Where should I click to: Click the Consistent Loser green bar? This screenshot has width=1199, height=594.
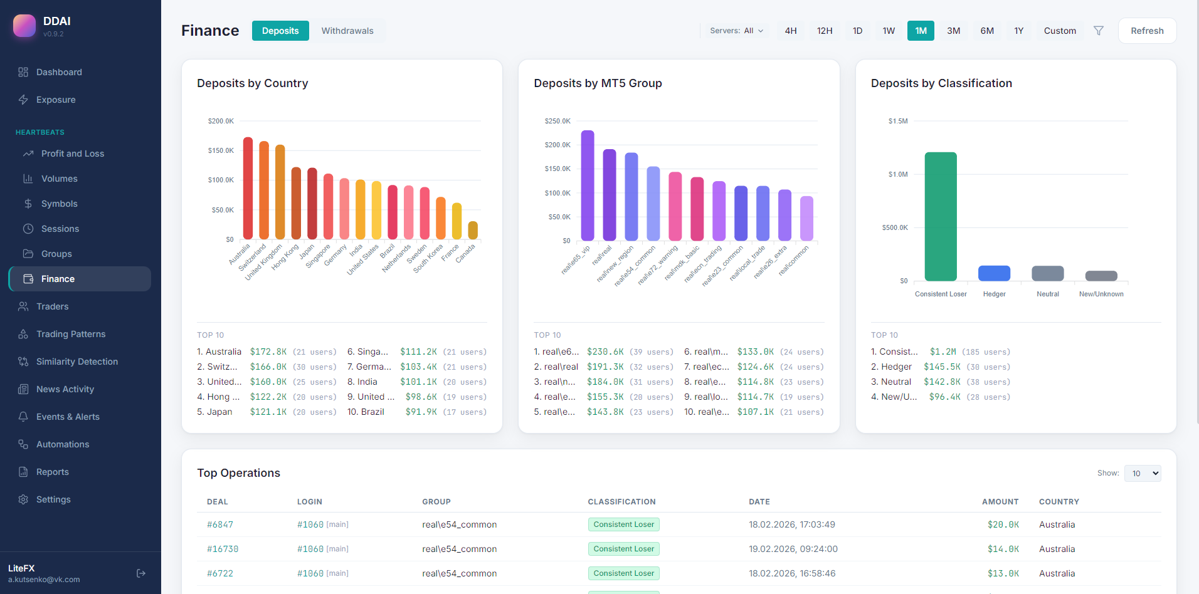click(941, 216)
